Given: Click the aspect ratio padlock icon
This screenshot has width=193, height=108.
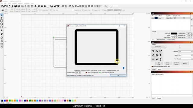Looking at the screenshot, I should [2, 10].
